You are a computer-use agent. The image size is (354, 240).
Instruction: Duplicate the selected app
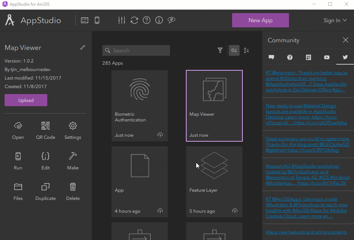[45, 192]
